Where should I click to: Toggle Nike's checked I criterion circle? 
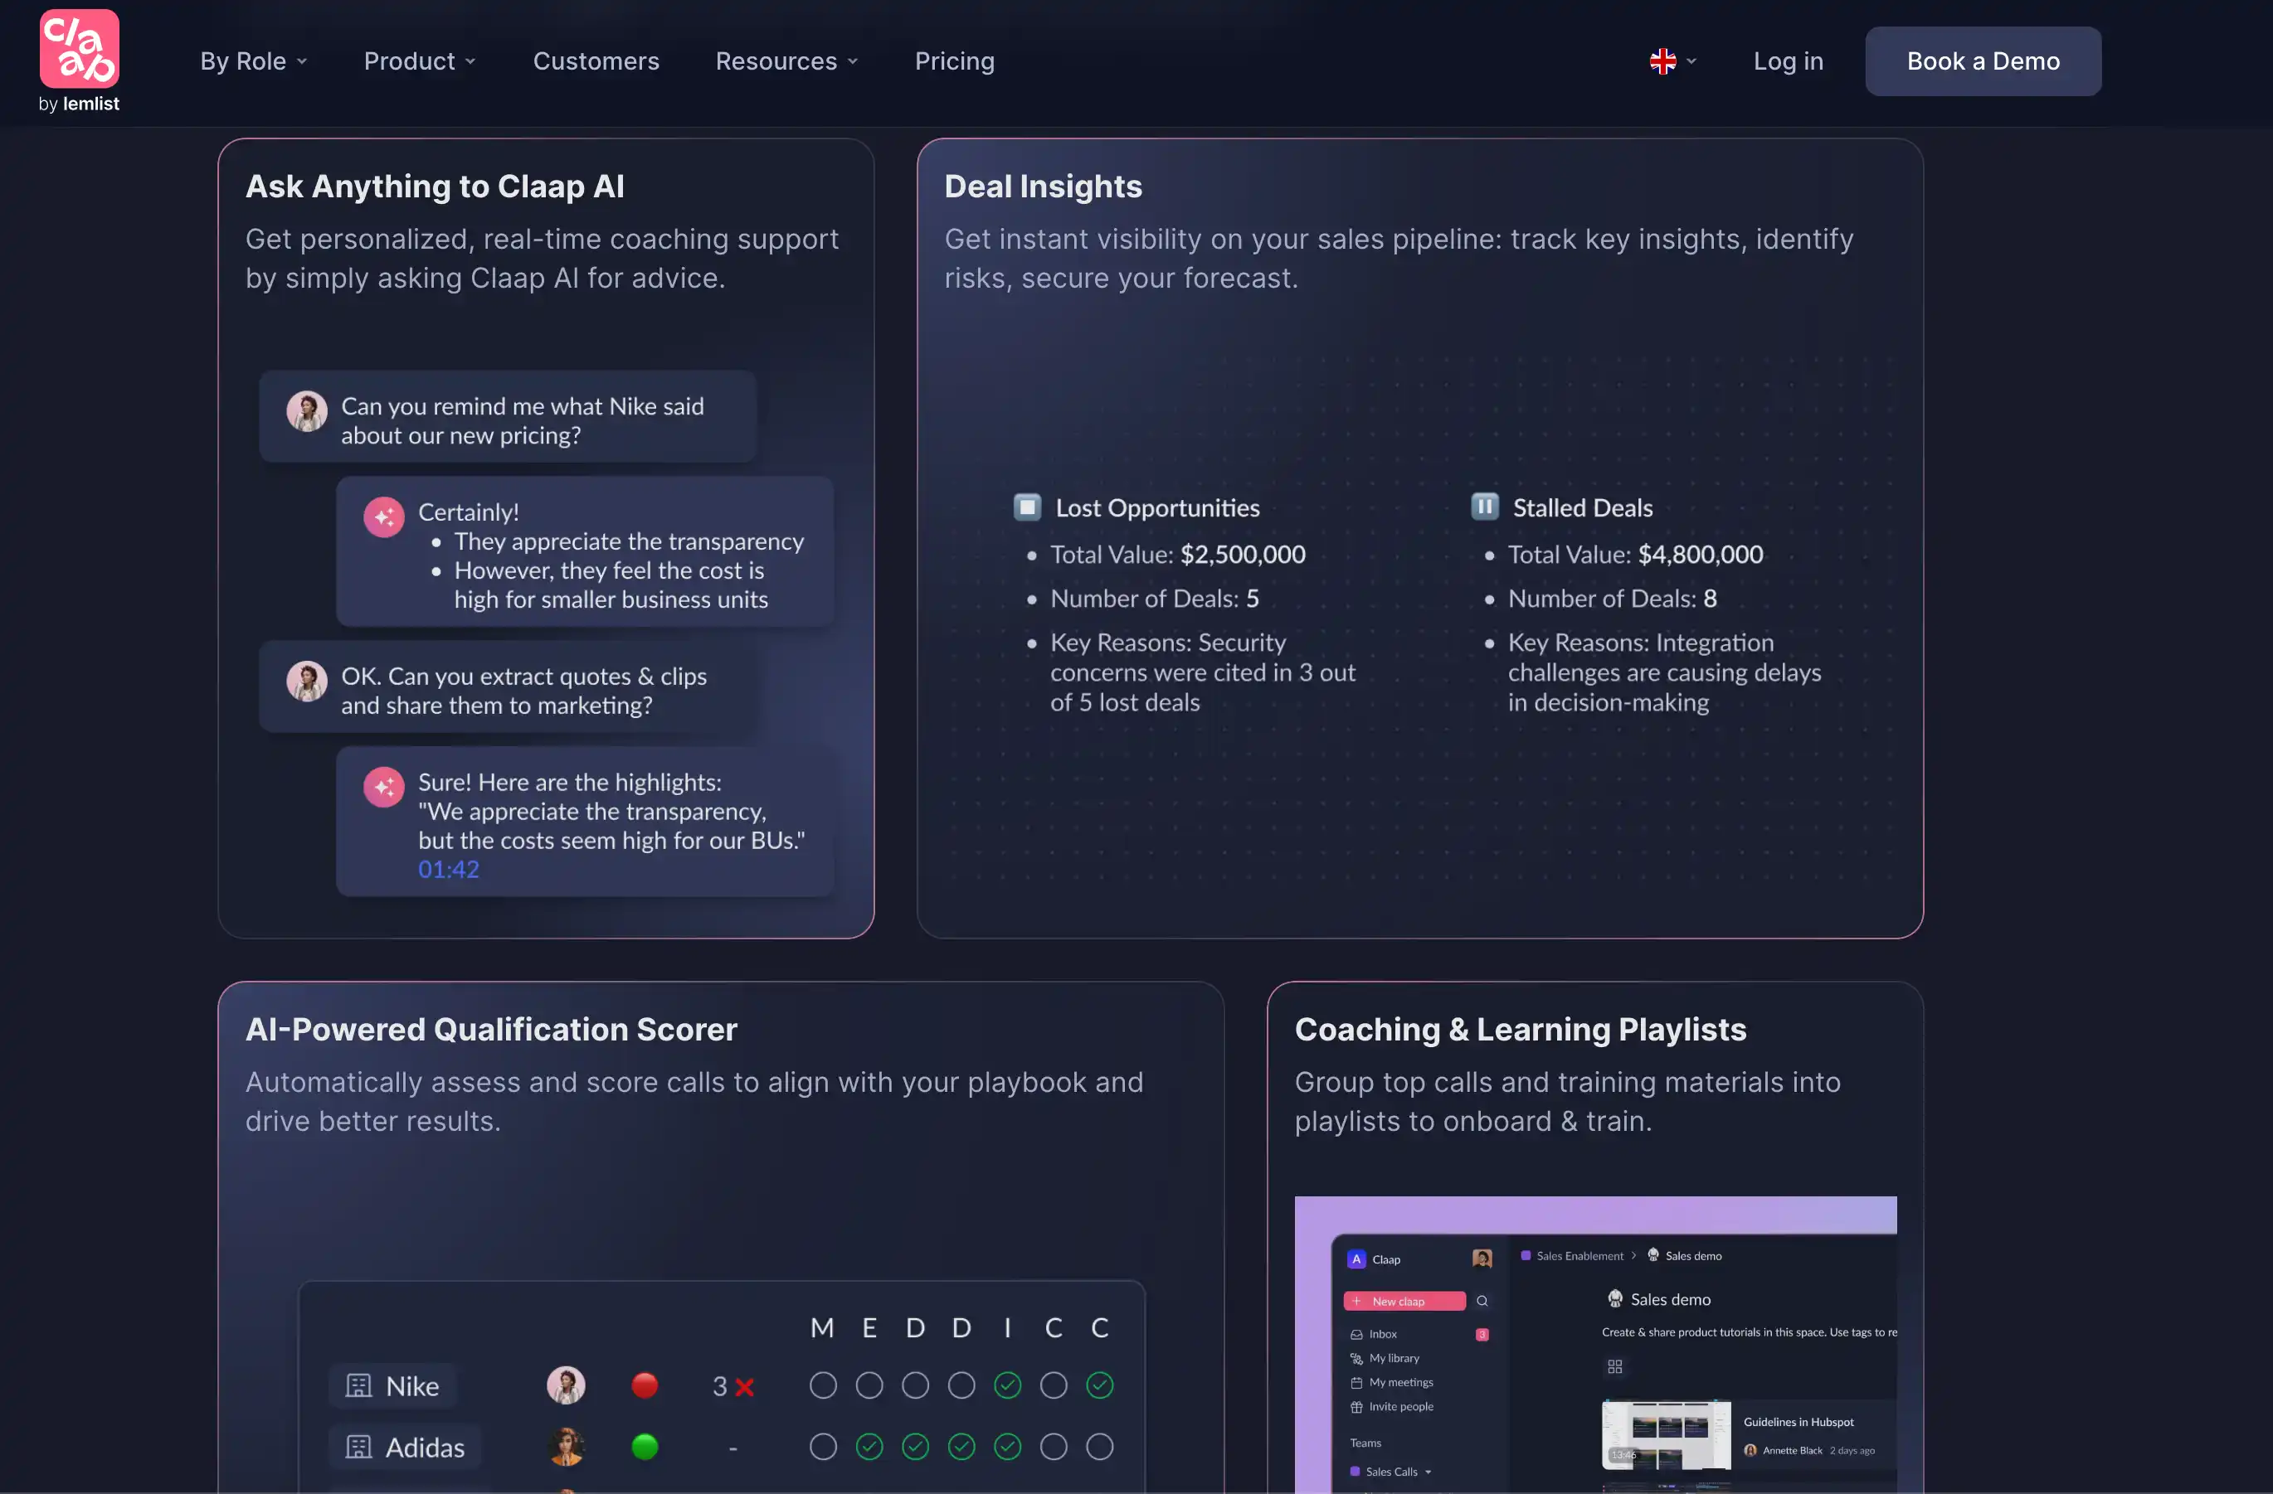point(1008,1385)
